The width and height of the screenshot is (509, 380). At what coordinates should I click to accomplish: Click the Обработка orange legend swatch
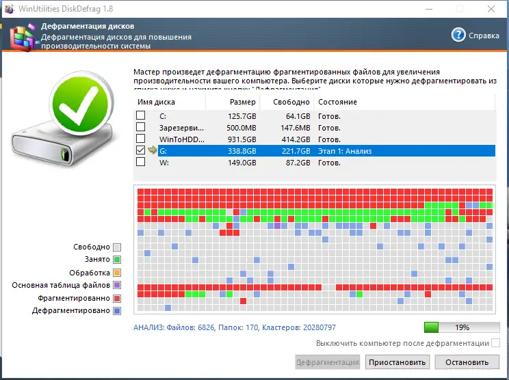click(117, 273)
